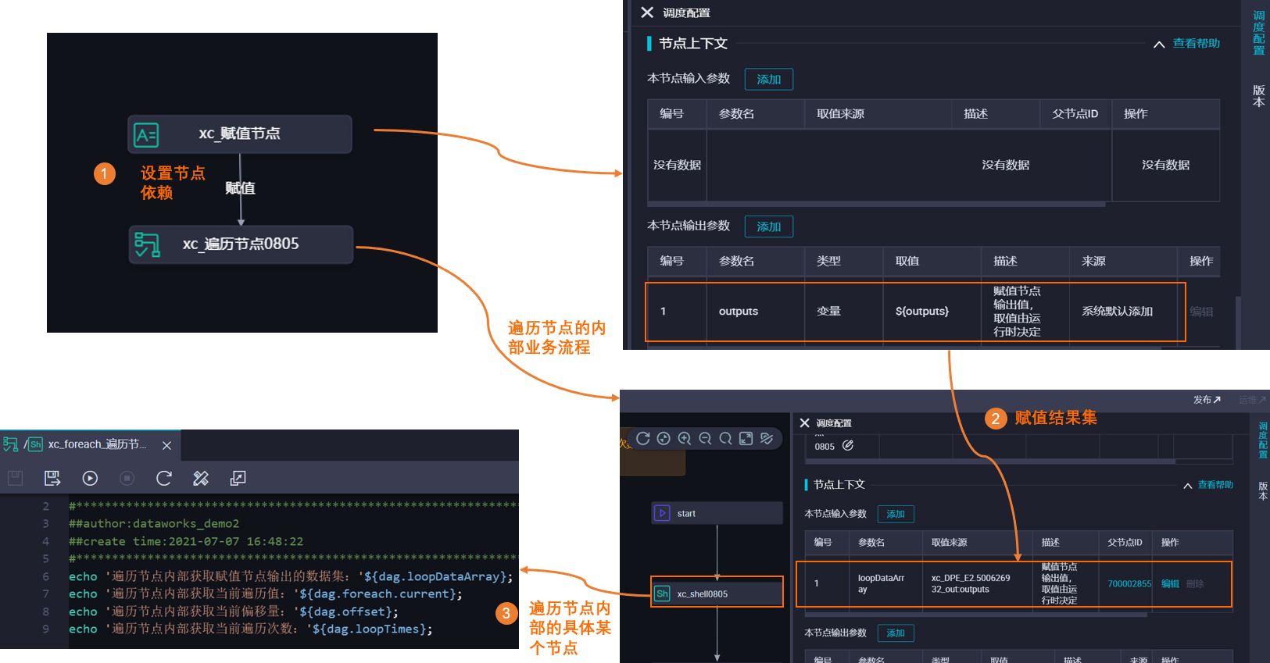Click code line 6 with loopDataArray echo
The image size is (1270, 663).
291,576
